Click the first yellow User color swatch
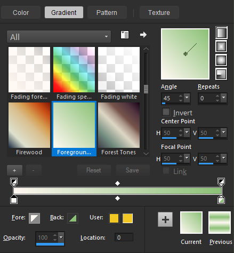The width and height of the screenshot is (234, 253). pos(114,218)
